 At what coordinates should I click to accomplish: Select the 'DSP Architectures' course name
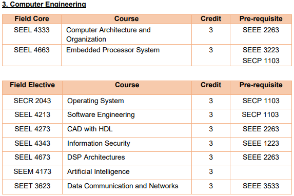tap(96, 157)
